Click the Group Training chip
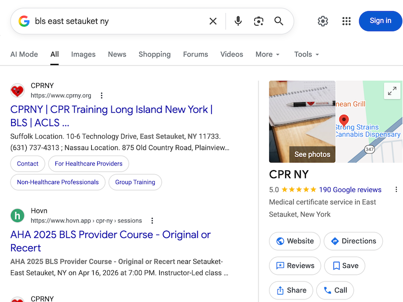This screenshot has height=302, width=403. (x=135, y=182)
